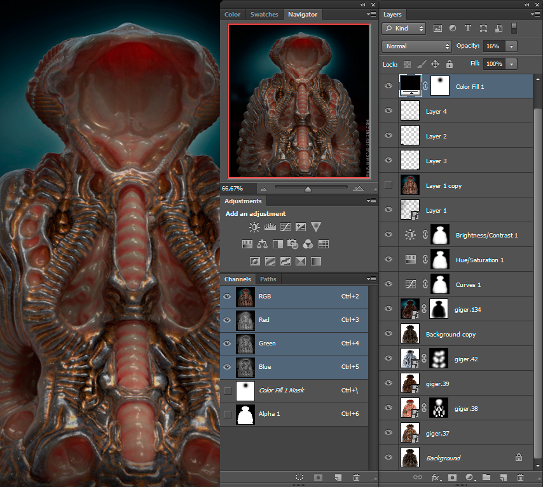This screenshot has height=487, width=543.
Task: Lock image pixels with brush icon
Action: coord(421,64)
